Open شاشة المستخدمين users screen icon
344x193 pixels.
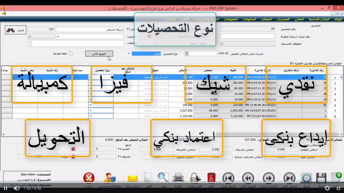[110, 178]
